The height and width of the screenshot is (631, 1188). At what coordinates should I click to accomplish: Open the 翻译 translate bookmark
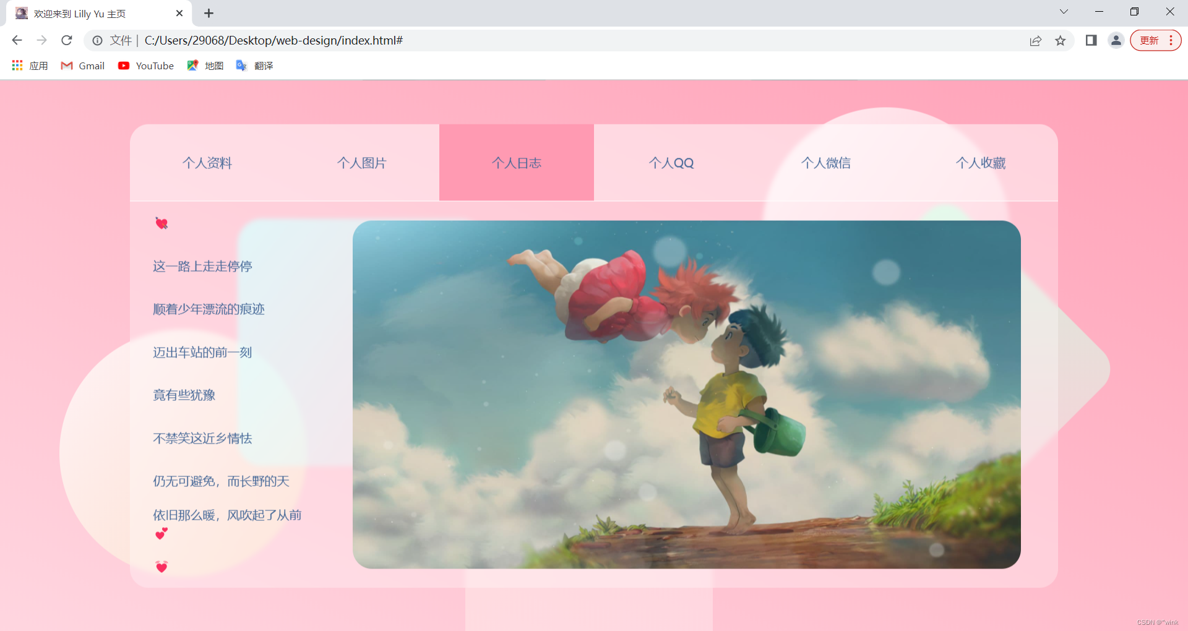[255, 66]
